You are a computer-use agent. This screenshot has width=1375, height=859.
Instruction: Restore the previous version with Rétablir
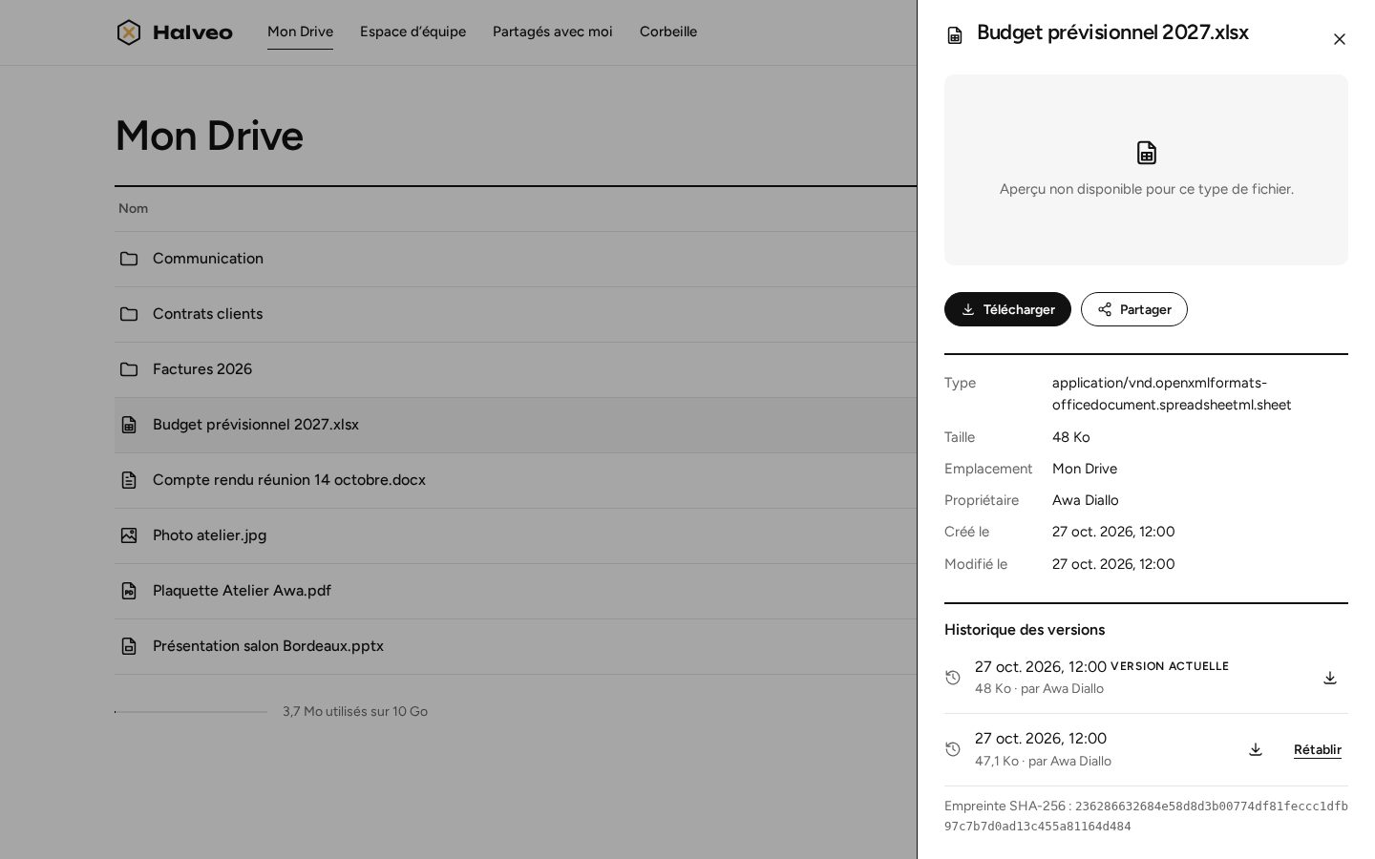click(x=1318, y=749)
